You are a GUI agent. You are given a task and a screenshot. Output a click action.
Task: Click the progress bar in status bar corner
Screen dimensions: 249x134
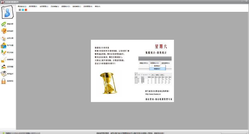(234, 133)
